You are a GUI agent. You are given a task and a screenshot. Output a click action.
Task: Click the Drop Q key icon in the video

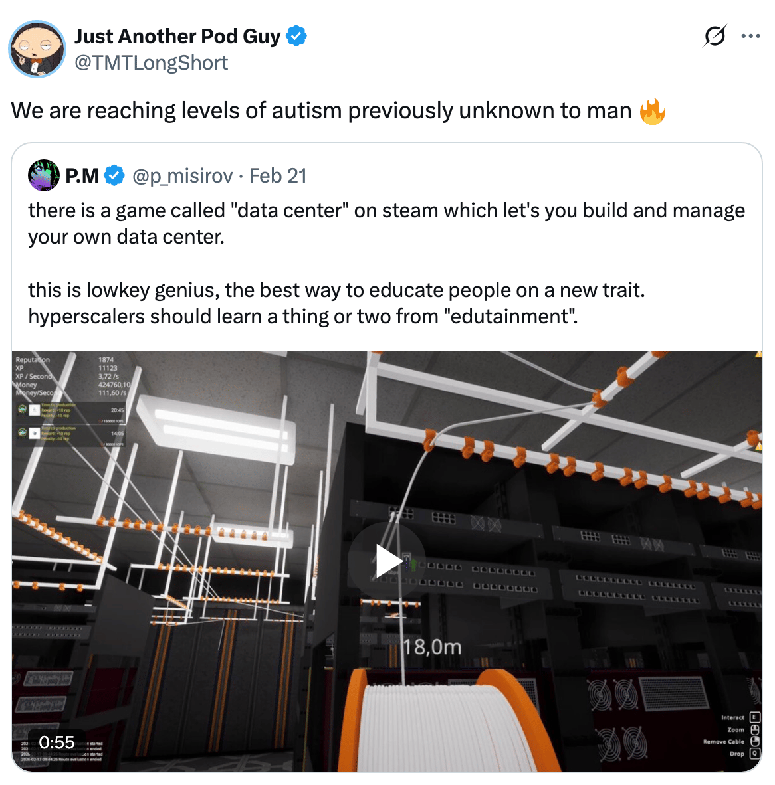click(x=755, y=754)
